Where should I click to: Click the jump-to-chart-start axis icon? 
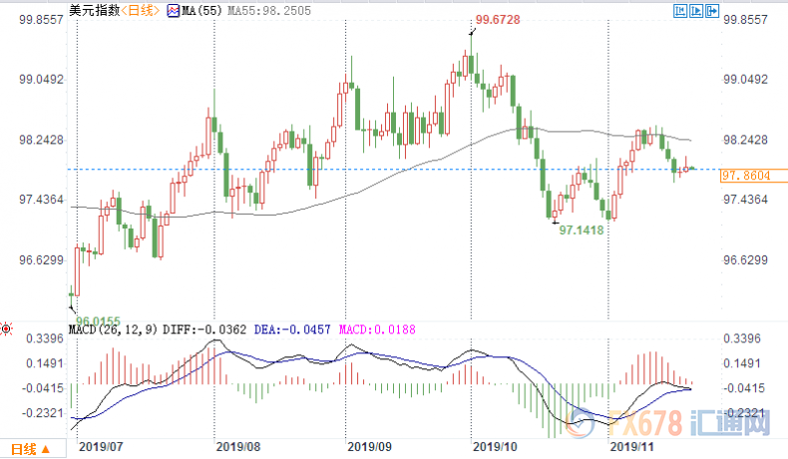pos(680,11)
